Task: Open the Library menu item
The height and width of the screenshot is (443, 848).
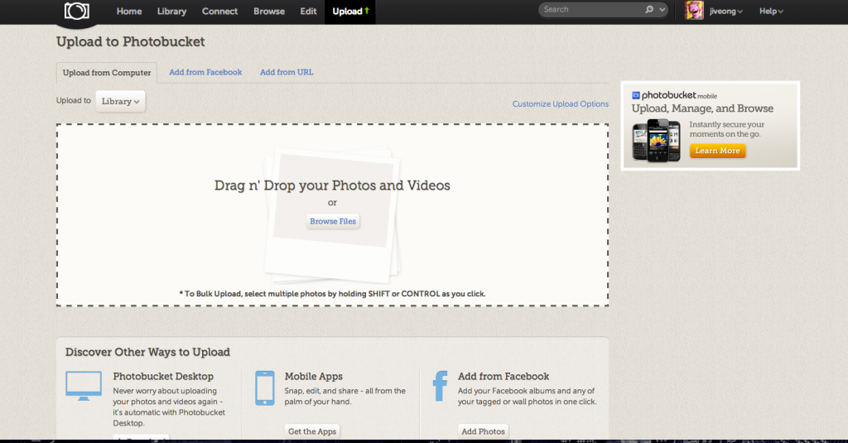Action: tap(171, 12)
